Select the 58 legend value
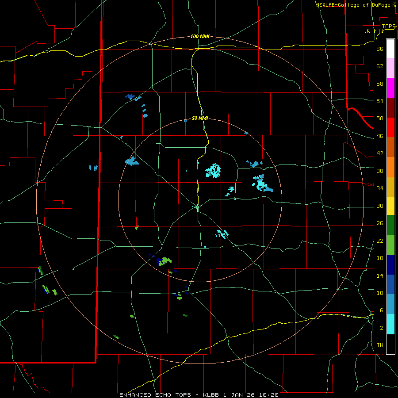This screenshot has width=398, height=398. (x=380, y=84)
